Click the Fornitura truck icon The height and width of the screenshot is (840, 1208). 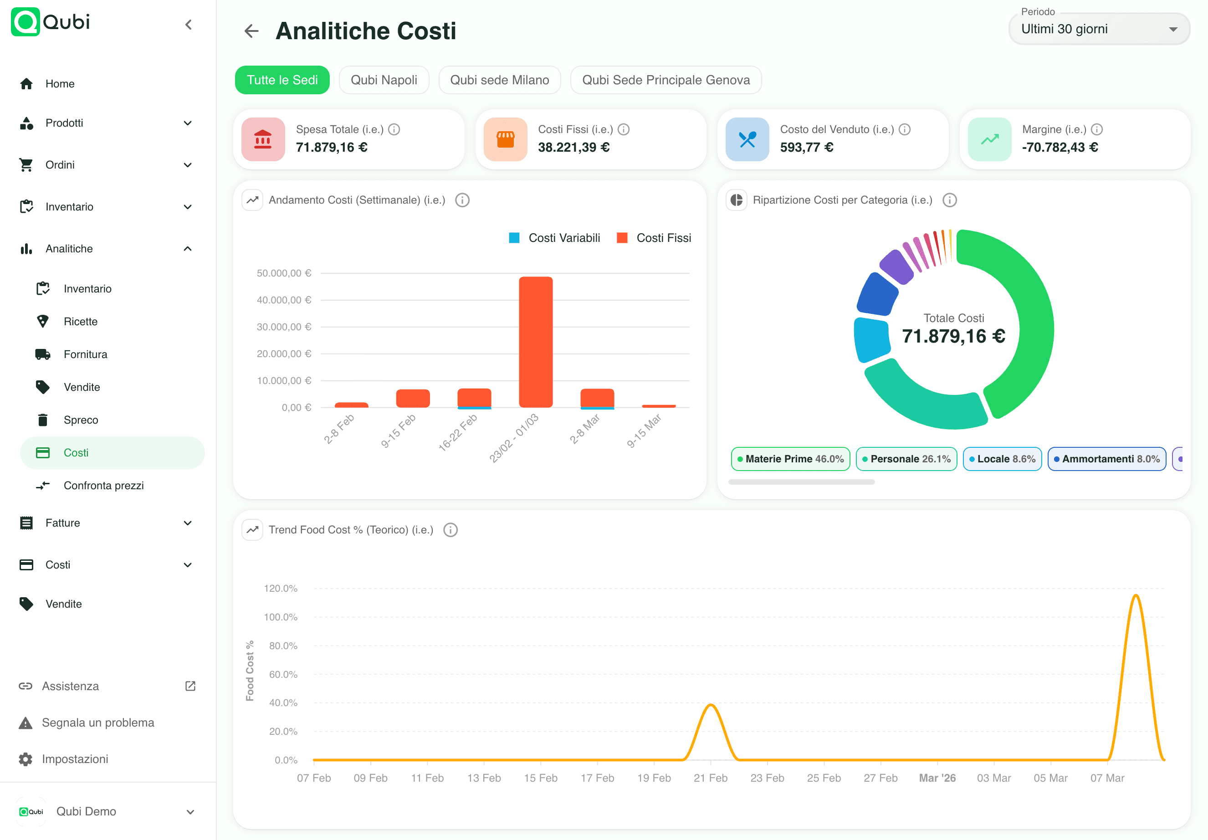click(43, 354)
